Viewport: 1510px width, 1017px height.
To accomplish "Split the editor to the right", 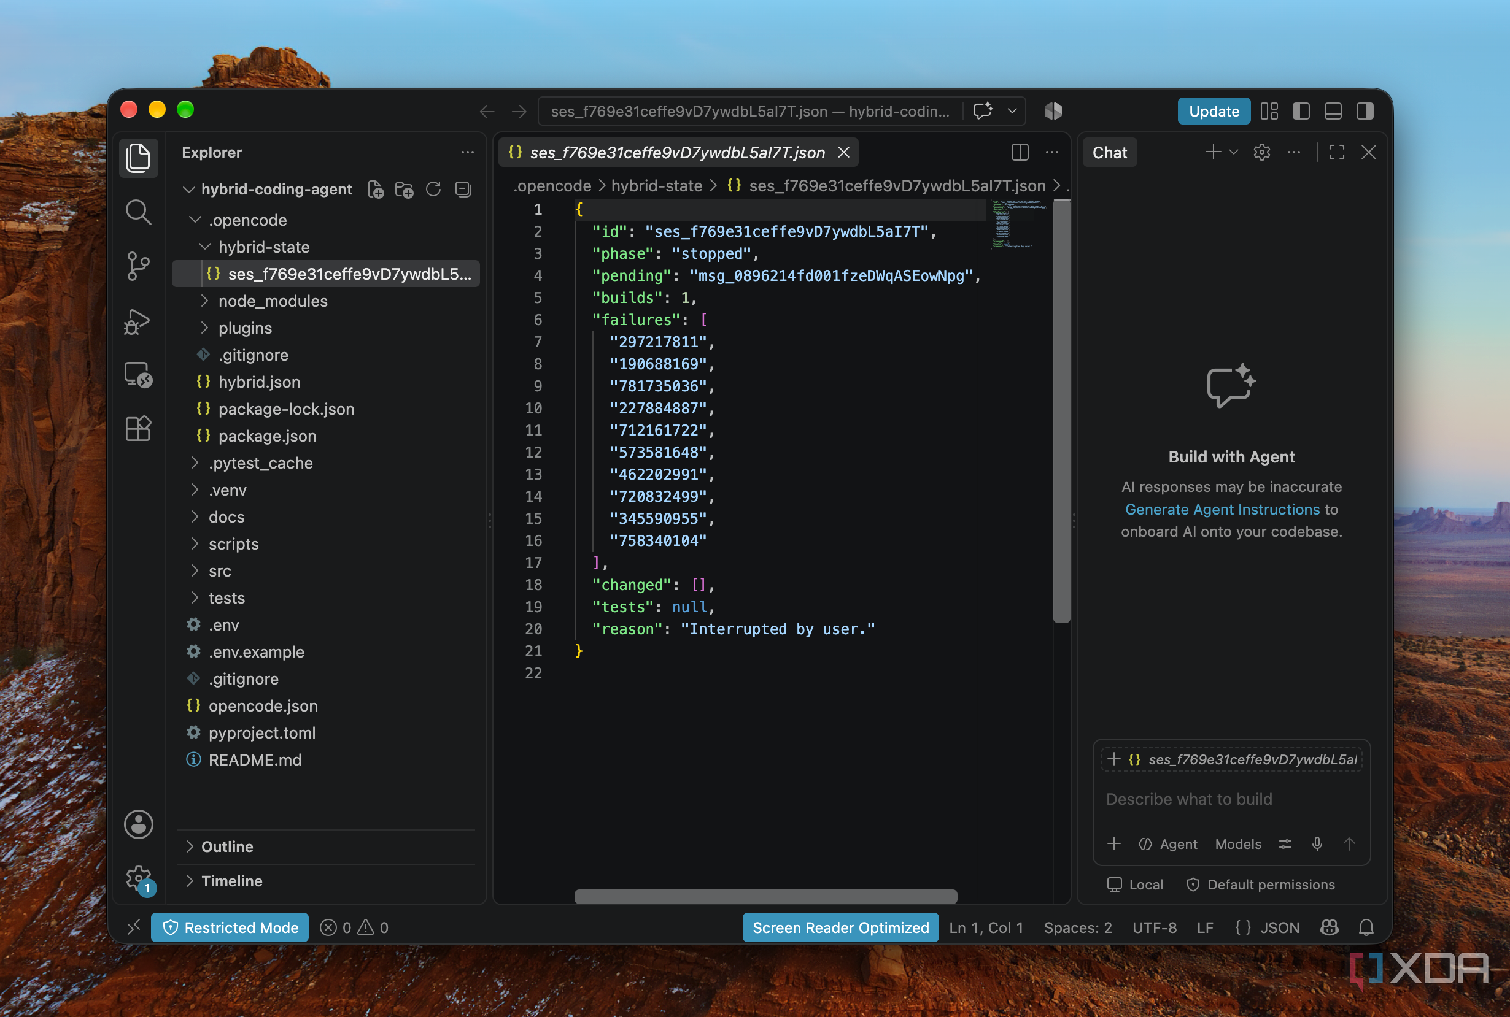I will 1020,152.
